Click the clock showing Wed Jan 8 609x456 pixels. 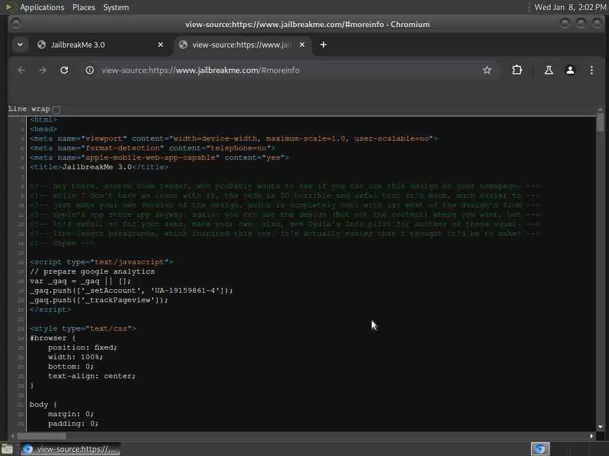pos(570,7)
